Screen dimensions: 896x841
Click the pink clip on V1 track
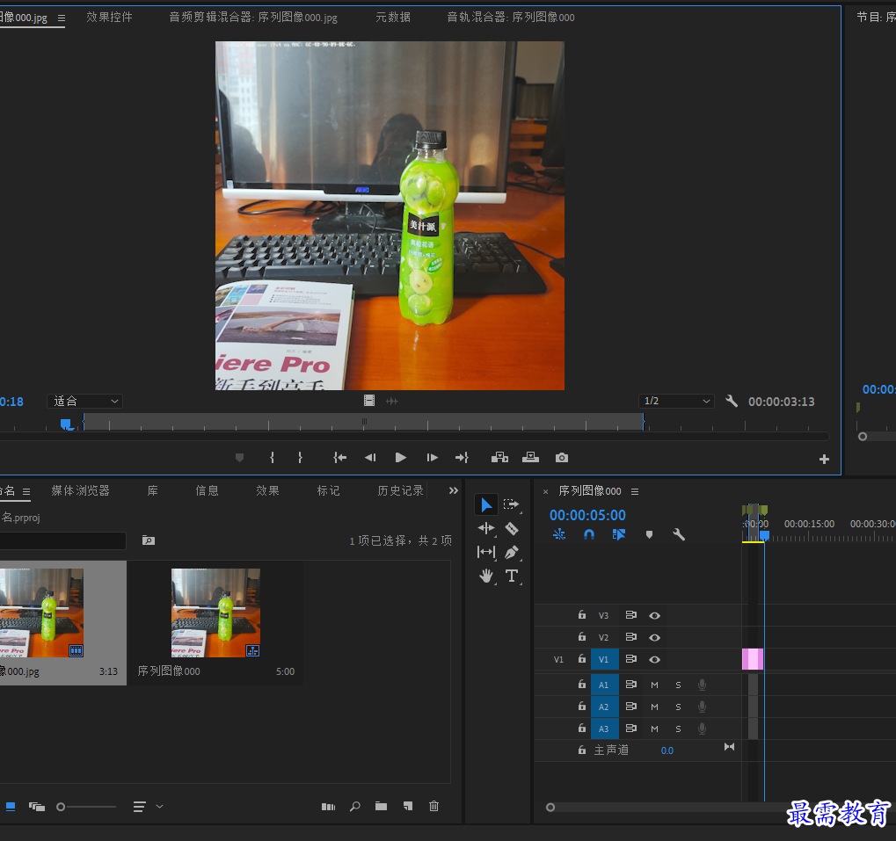click(753, 659)
